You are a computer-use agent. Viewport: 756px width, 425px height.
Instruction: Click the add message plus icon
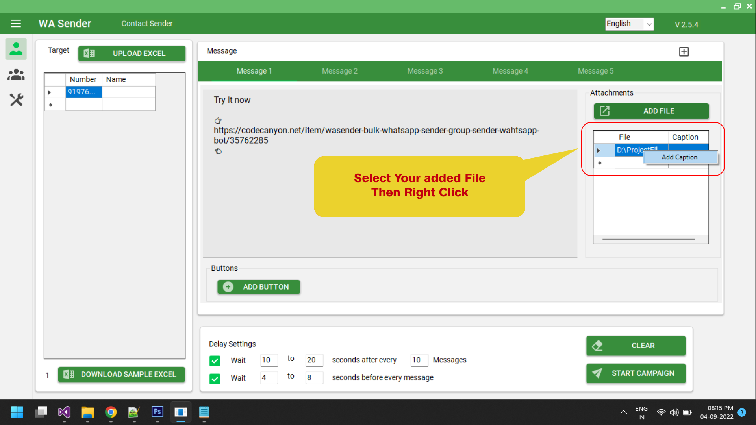(684, 52)
